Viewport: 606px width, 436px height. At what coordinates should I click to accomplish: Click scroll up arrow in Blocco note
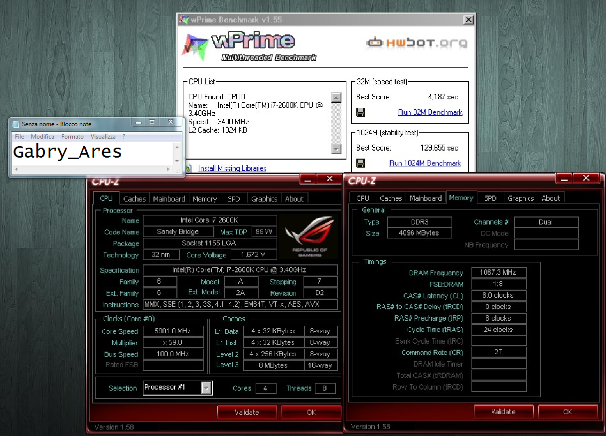[x=177, y=147]
